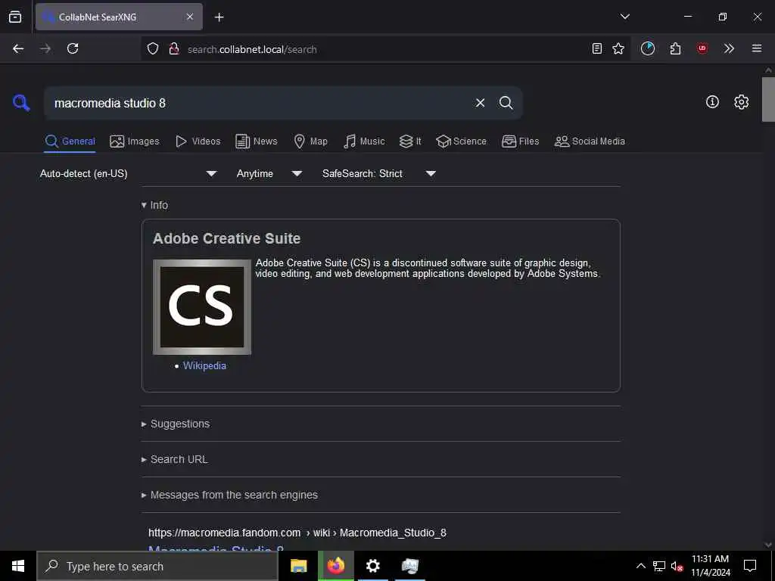Screen dimensions: 775x581
Task: Open SearXNG preferences gear icon
Action: 742,102
